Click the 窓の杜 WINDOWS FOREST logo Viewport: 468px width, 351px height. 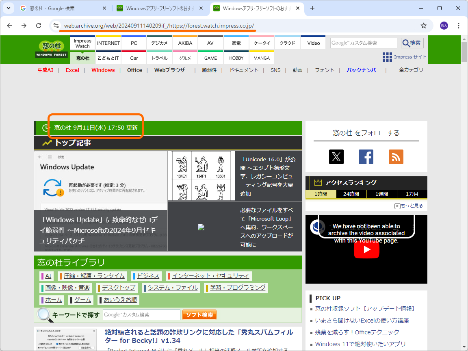(x=52, y=50)
